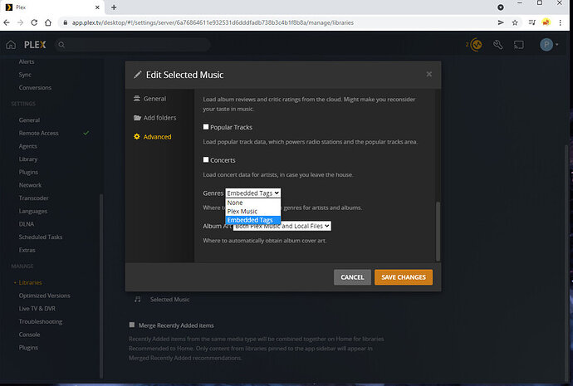Open Network settings
This screenshot has width=573, height=386.
pos(31,185)
